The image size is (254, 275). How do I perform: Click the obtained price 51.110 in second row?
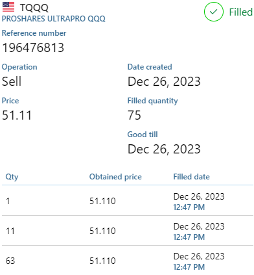pos(102,231)
